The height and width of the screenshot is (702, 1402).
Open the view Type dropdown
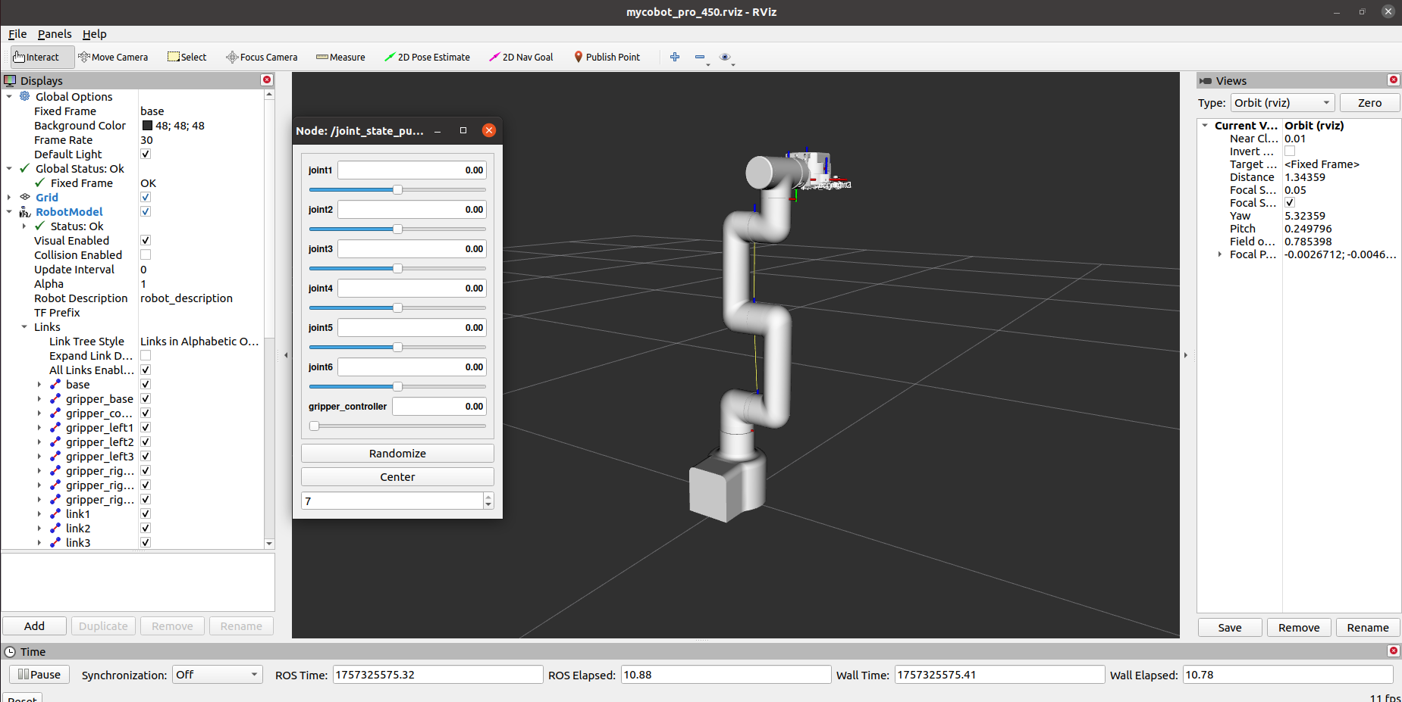tap(1281, 103)
